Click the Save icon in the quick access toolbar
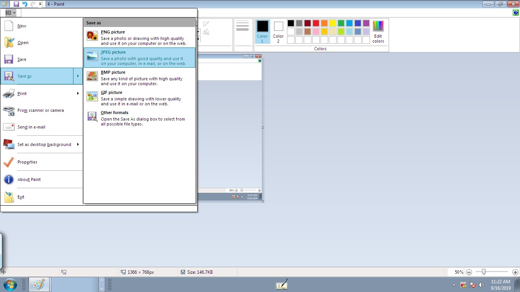Viewport: 520px width, 292px height. pyautogui.click(x=16, y=4)
